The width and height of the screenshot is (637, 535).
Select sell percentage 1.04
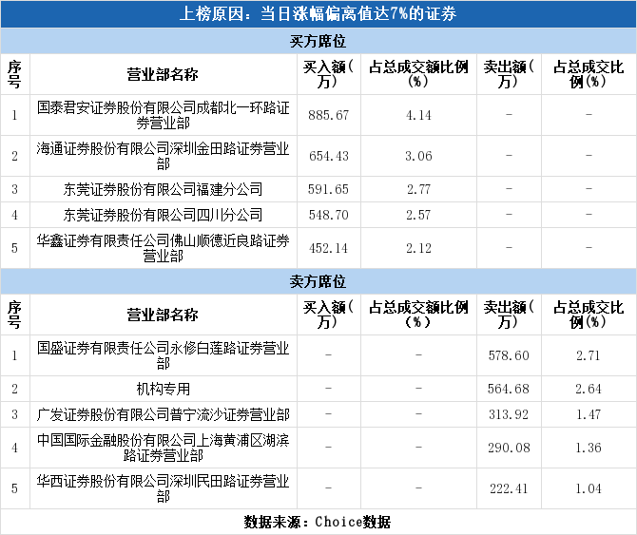(589, 488)
